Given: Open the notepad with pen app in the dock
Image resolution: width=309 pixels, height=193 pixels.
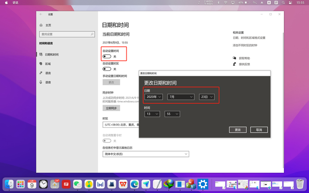Looking at the screenshot, I should pyautogui.click(x=157, y=184).
